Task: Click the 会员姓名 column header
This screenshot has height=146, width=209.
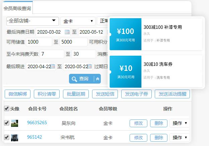Action: (69, 109)
